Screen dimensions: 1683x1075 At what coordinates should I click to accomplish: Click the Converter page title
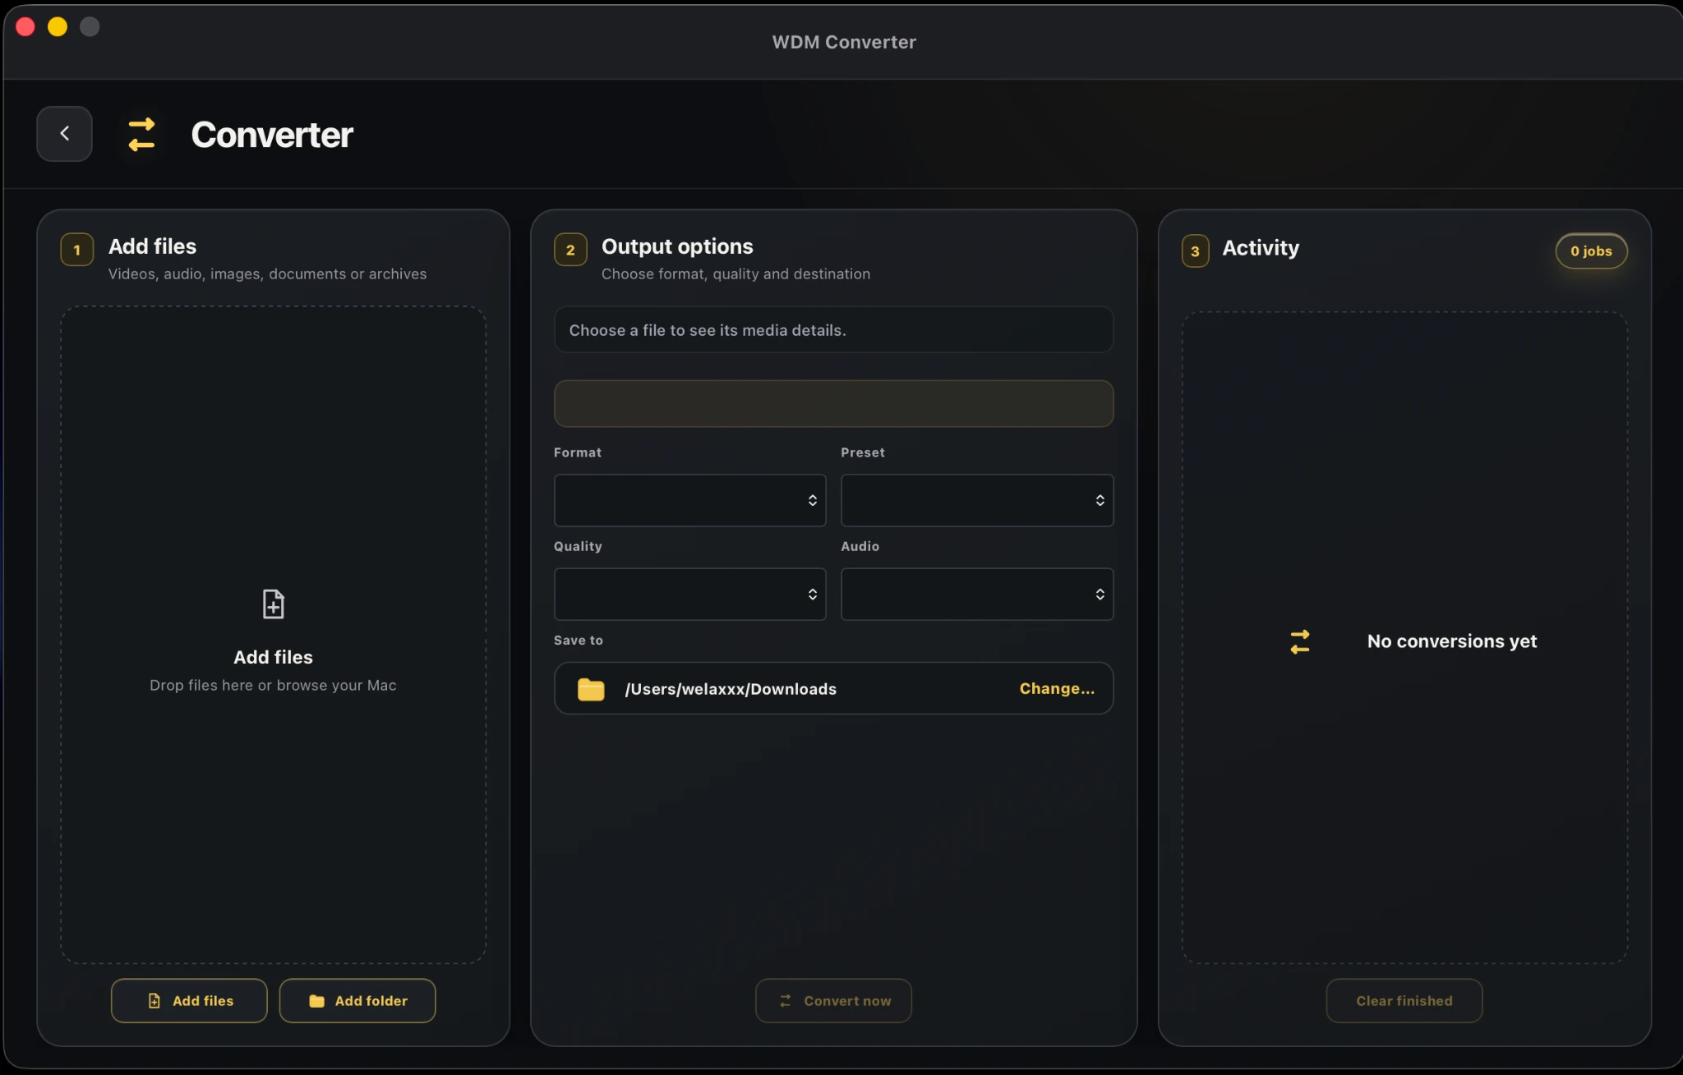pos(272,135)
